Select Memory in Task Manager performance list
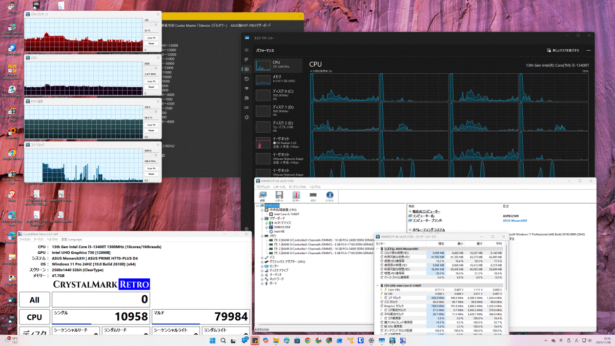The image size is (615, 346). [277, 79]
